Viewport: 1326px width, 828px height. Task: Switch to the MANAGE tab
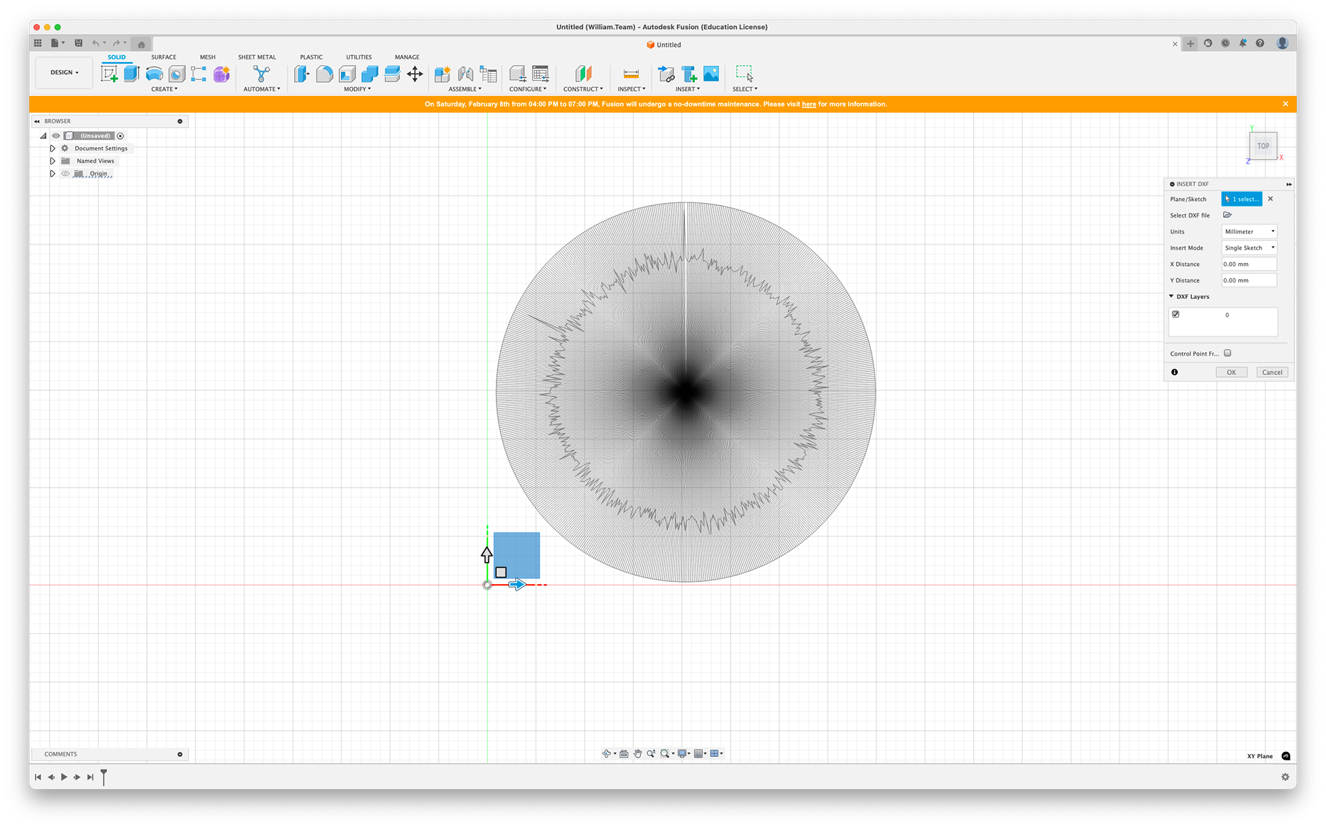407,57
